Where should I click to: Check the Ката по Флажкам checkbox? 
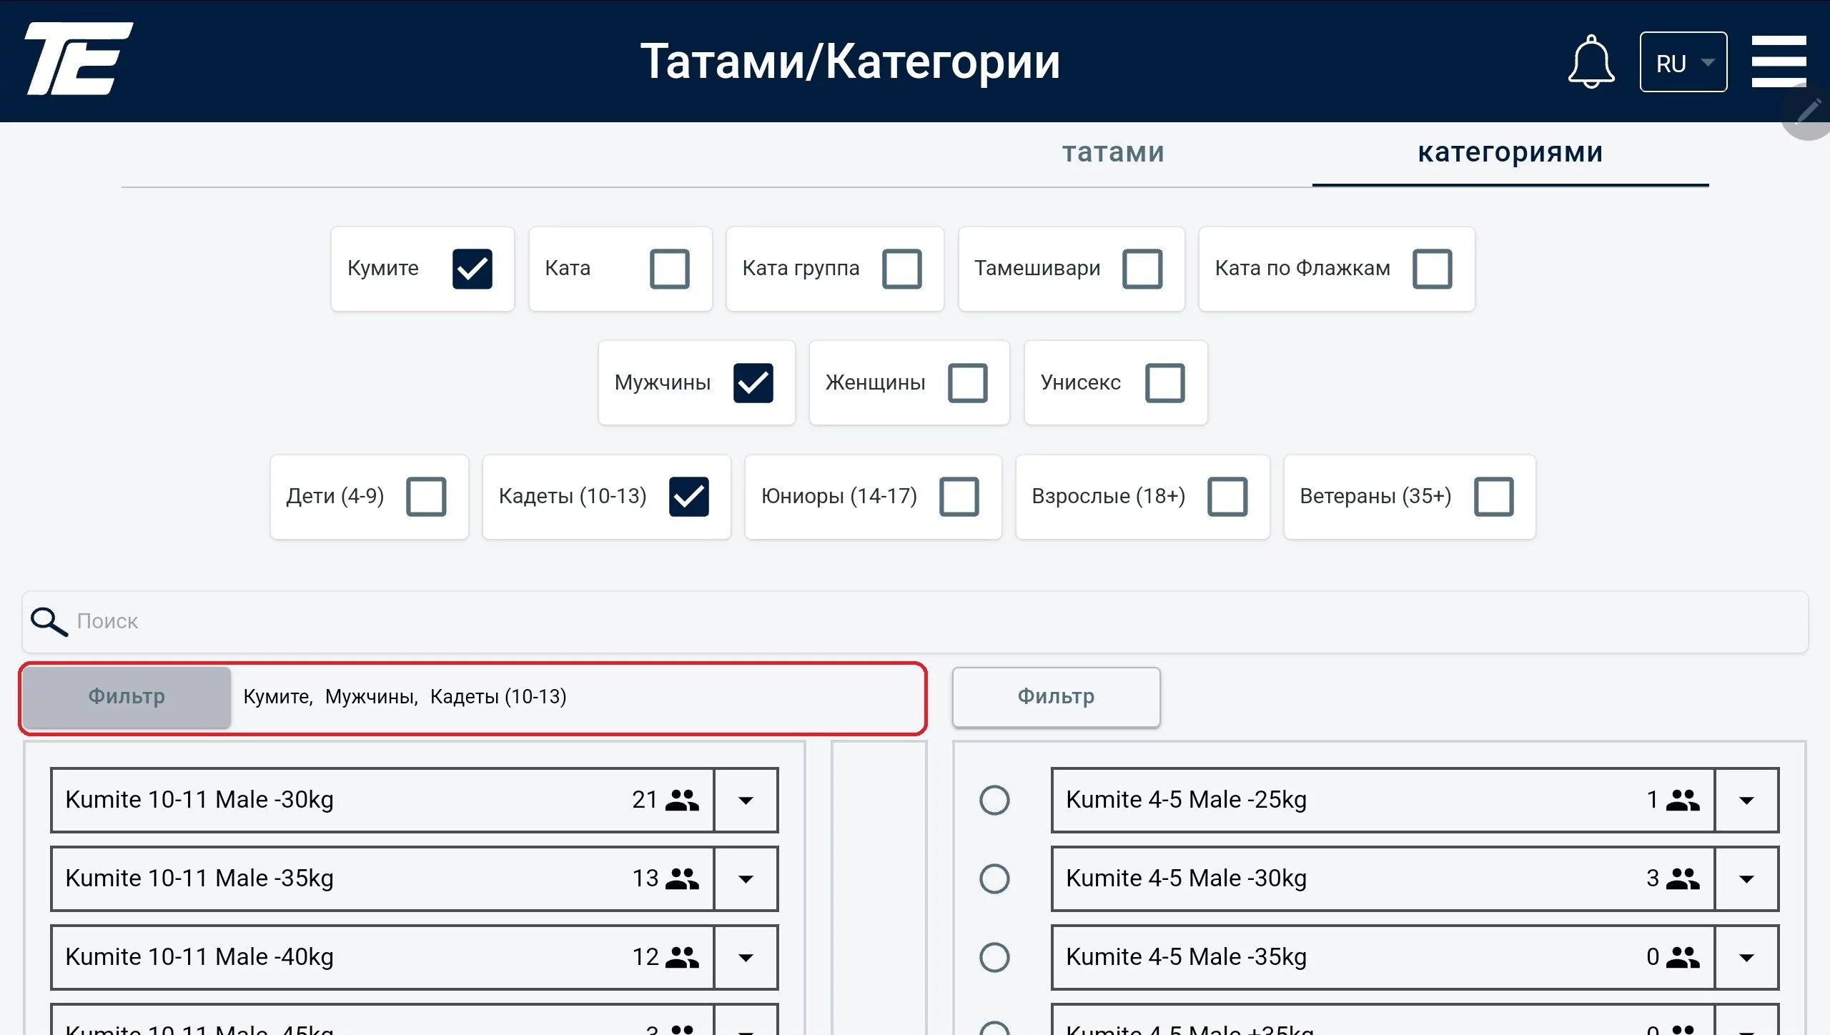click(x=1433, y=269)
